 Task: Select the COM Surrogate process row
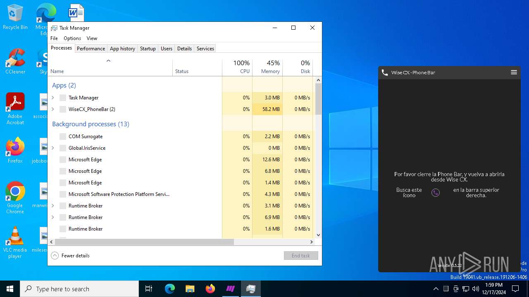tap(181, 137)
